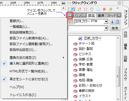Select the hand tool icon in clip toolbar
The width and height of the screenshot is (129, 101).
92,9
